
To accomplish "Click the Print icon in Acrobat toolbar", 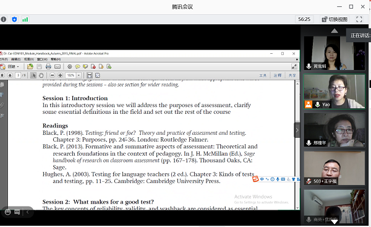I will click(48, 67).
